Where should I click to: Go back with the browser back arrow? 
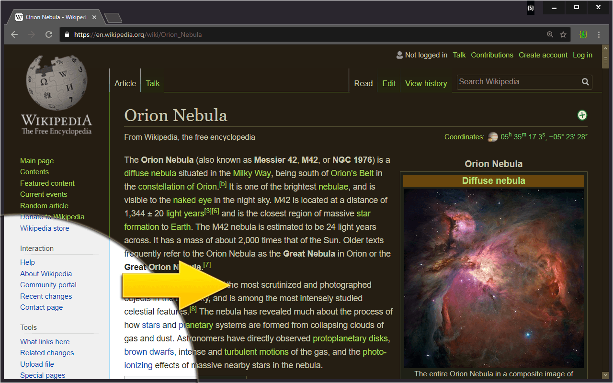tap(14, 34)
